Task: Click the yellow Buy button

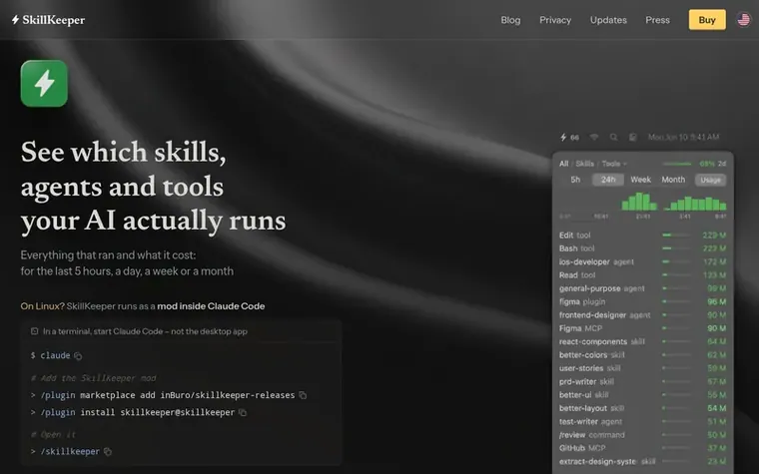Action: 707,20
